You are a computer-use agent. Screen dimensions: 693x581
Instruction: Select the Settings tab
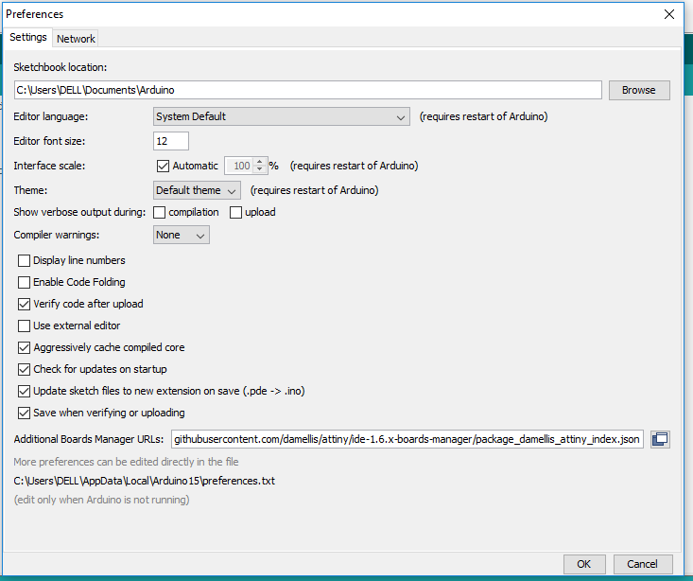[28, 37]
